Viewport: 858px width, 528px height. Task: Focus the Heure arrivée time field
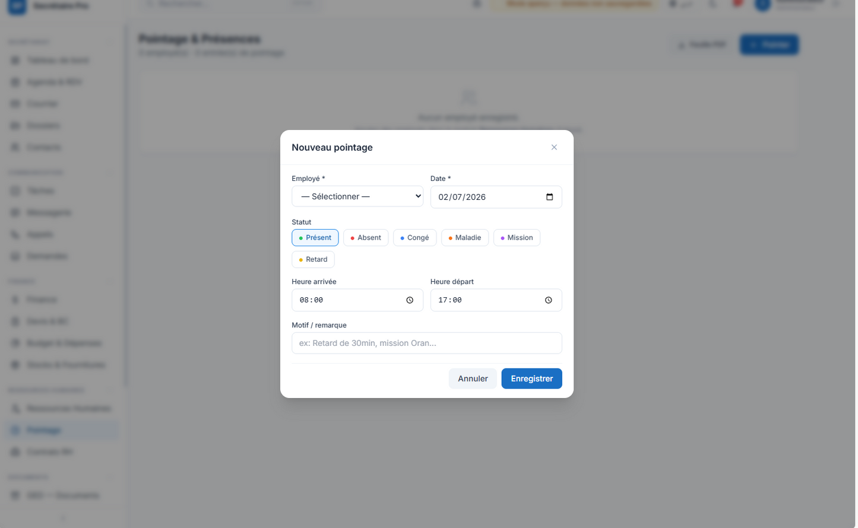[x=357, y=300]
